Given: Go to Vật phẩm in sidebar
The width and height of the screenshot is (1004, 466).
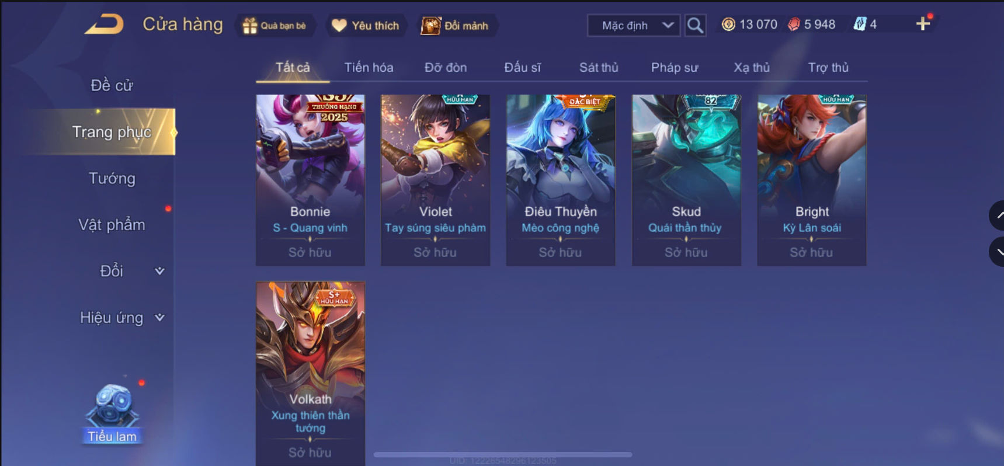Looking at the screenshot, I should (112, 225).
